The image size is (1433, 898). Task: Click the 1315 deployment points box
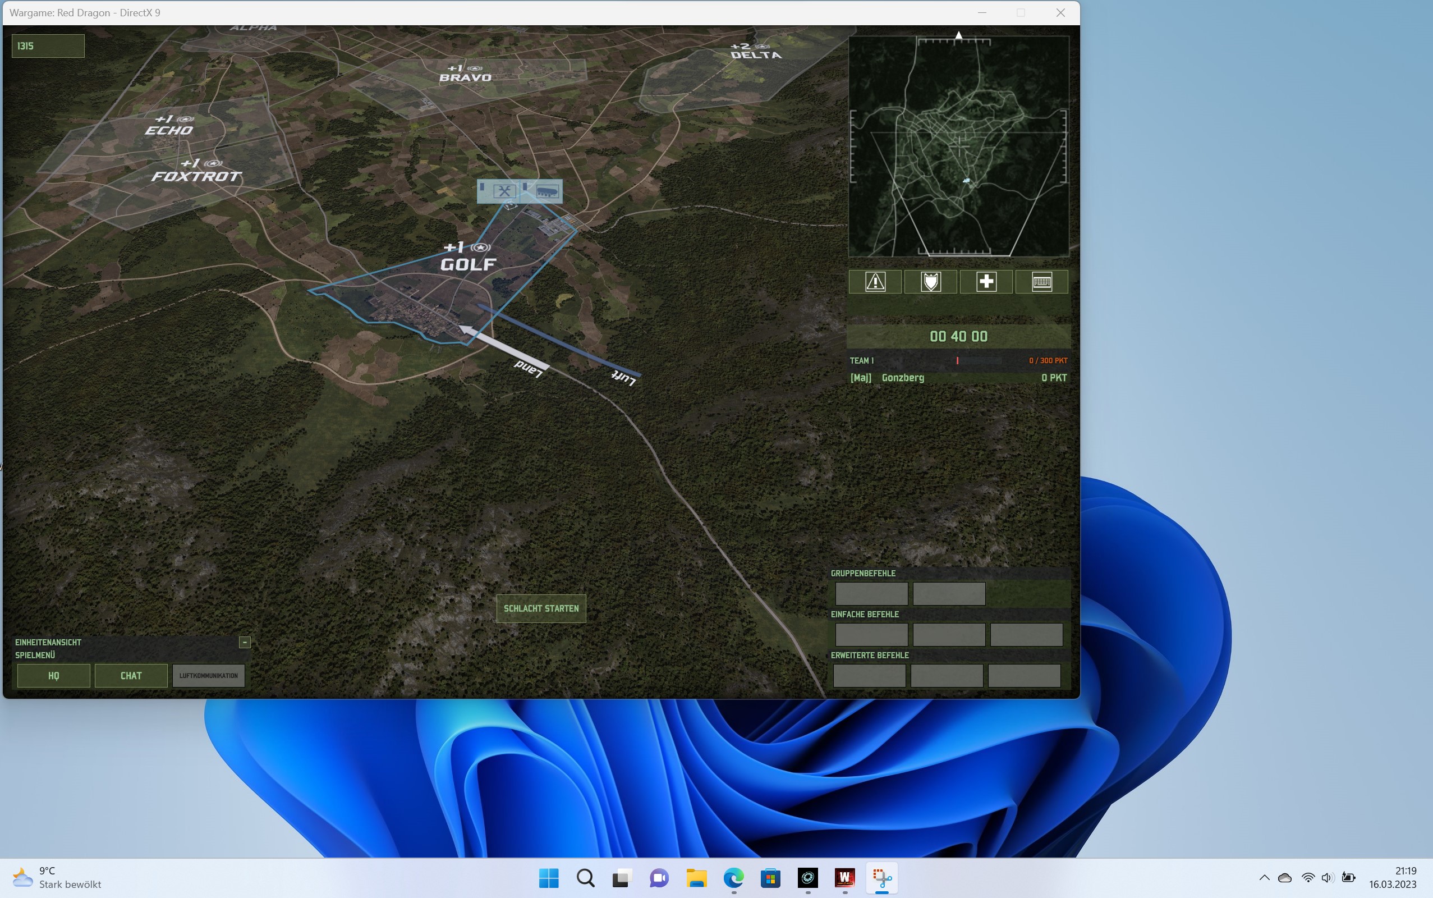(x=48, y=45)
